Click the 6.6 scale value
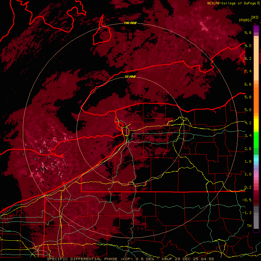Viewport: 261px width, 261px height. [x=248, y=84]
